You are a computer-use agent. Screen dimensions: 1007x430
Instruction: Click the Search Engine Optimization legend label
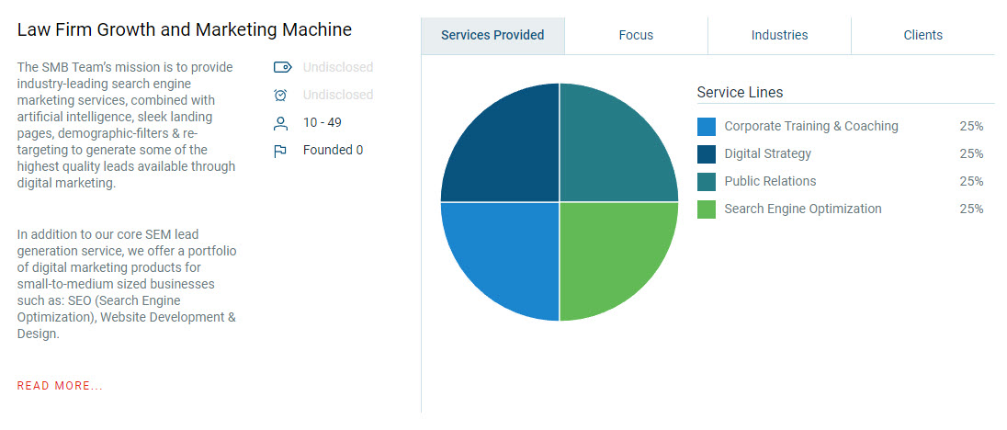coord(803,209)
